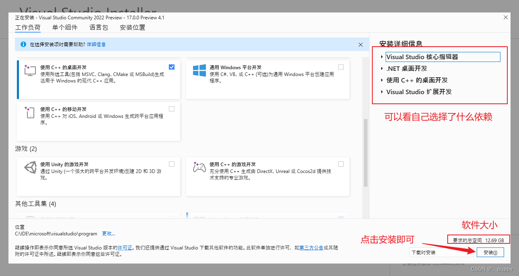The height and width of the screenshot is (276, 519).
Task: Expand Visual Studio 扩展开发 entry
Action: point(382,92)
